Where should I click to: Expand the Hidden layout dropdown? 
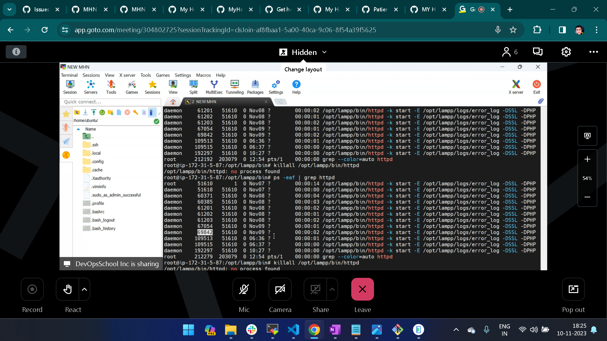click(x=303, y=52)
